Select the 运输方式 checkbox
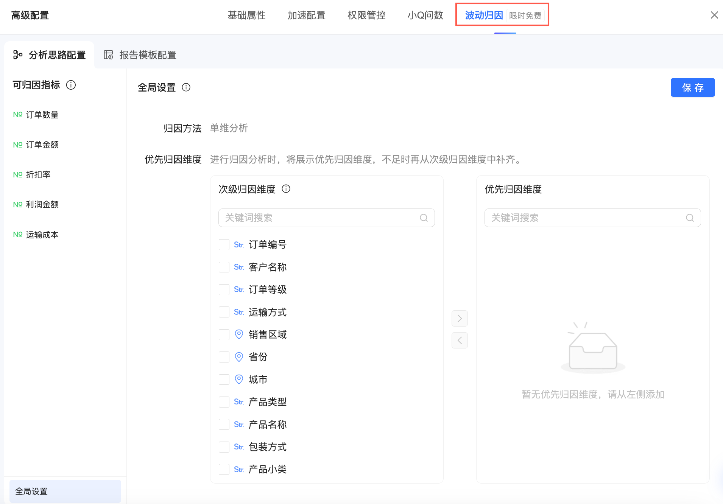This screenshot has width=723, height=504. pos(224,312)
